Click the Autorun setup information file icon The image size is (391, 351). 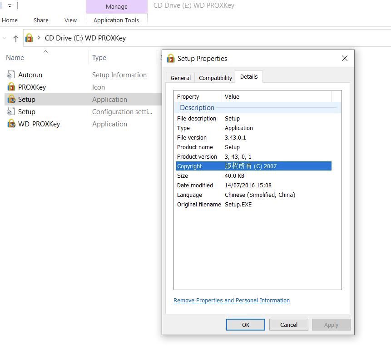pyautogui.click(x=11, y=75)
